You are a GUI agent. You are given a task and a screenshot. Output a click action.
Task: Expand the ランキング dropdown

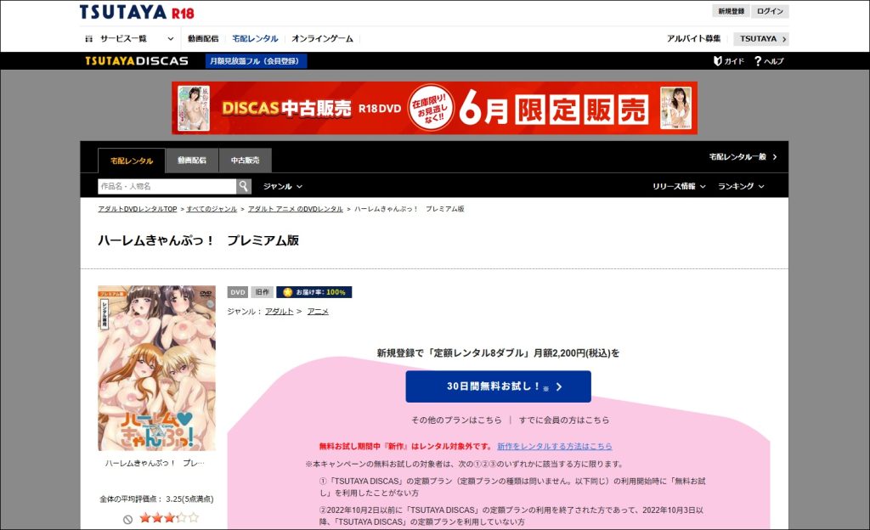click(x=740, y=186)
